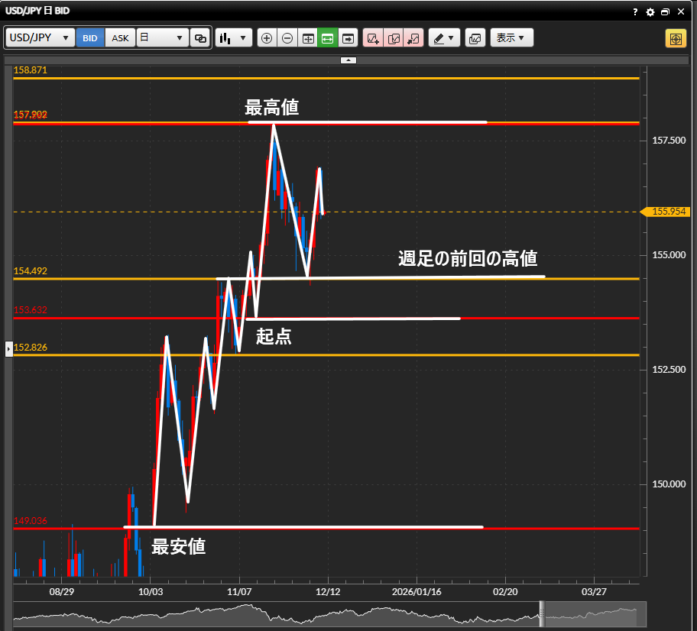Open the duplicate chart window icon
The height and width of the screenshot is (631, 697).
click(x=475, y=38)
